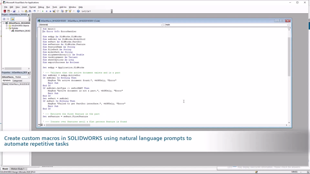Open the View menu
The height and width of the screenshot is (174, 310).
point(17,7)
